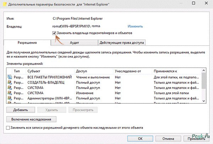Click the Чтение и выполнение access cell

(93, 77)
